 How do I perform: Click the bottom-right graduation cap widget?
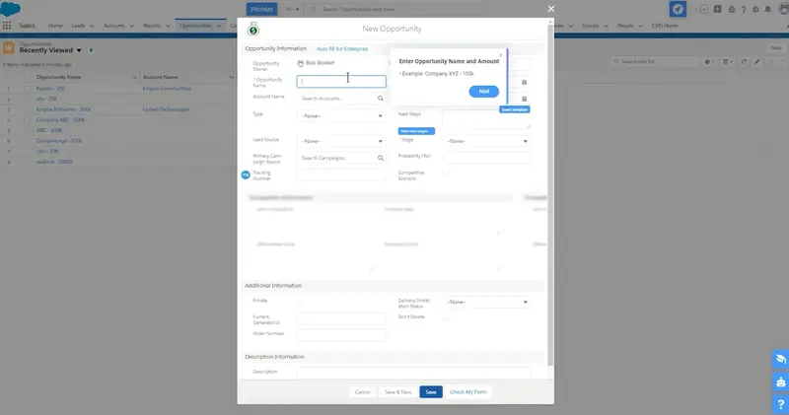pyautogui.click(x=780, y=359)
